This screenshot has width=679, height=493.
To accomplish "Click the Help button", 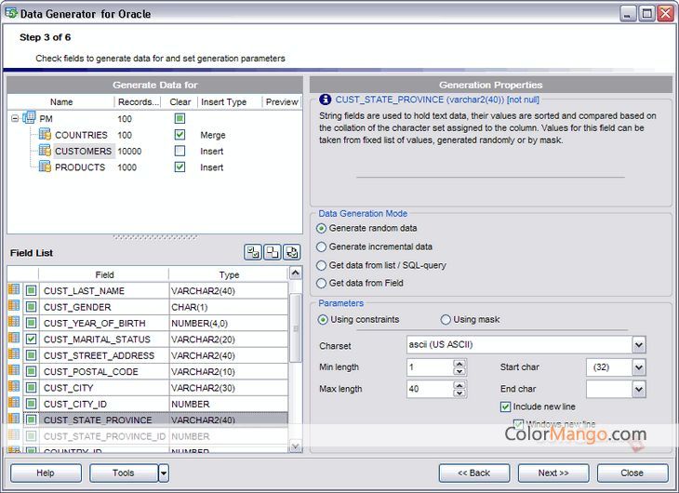I will (x=46, y=473).
